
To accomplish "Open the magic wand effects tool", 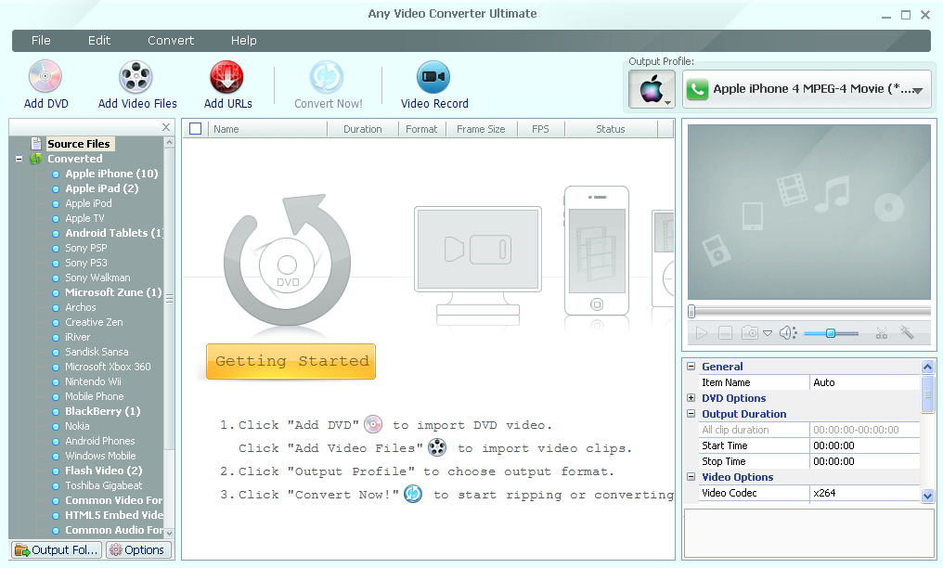I will pos(907,333).
